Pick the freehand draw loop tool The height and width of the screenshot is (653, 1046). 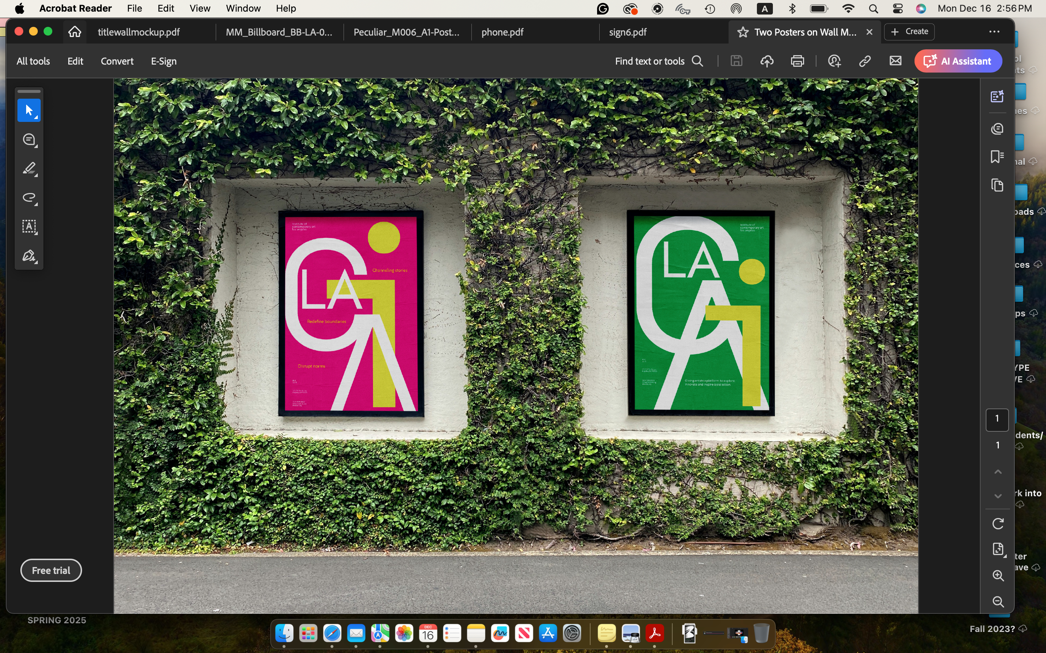click(x=29, y=198)
